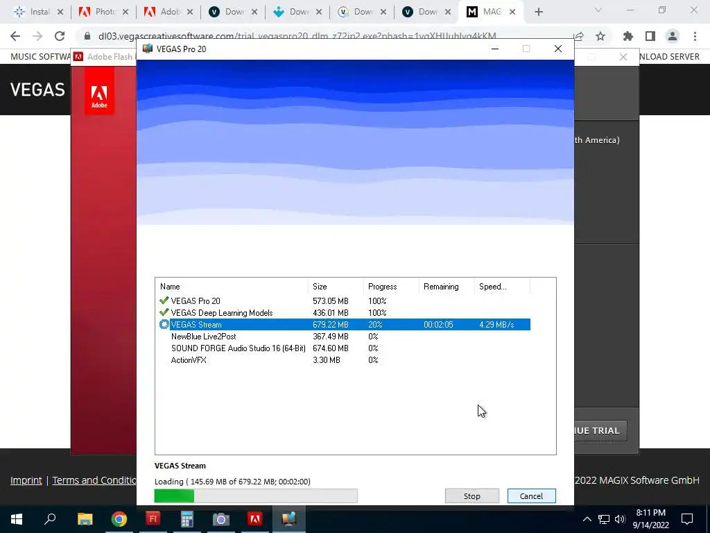Select the ActionVFX row
710x533 pixels.
pyautogui.click(x=345, y=360)
